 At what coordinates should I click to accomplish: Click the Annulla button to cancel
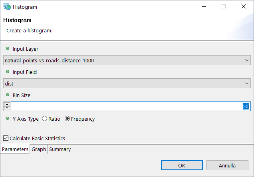point(227,165)
